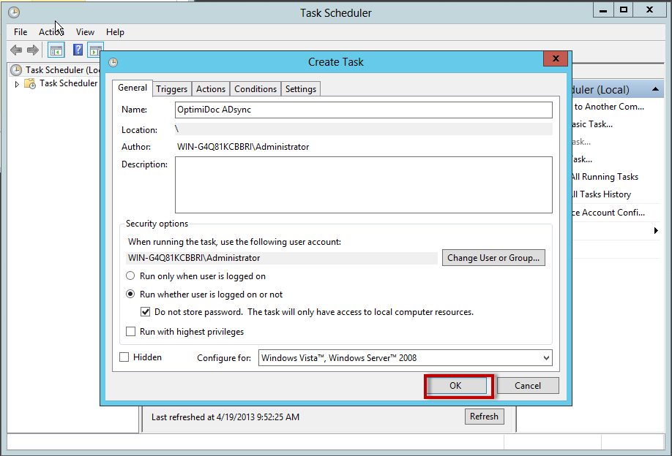
Task: Collapse the Task Scheduler (Local) actions section
Action: (657, 89)
